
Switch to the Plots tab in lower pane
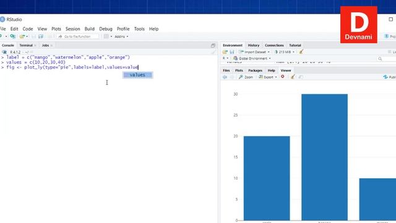tap(239, 71)
